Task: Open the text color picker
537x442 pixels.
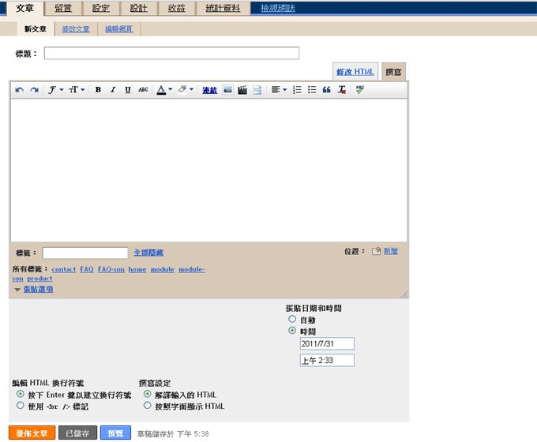Action: tap(164, 90)
